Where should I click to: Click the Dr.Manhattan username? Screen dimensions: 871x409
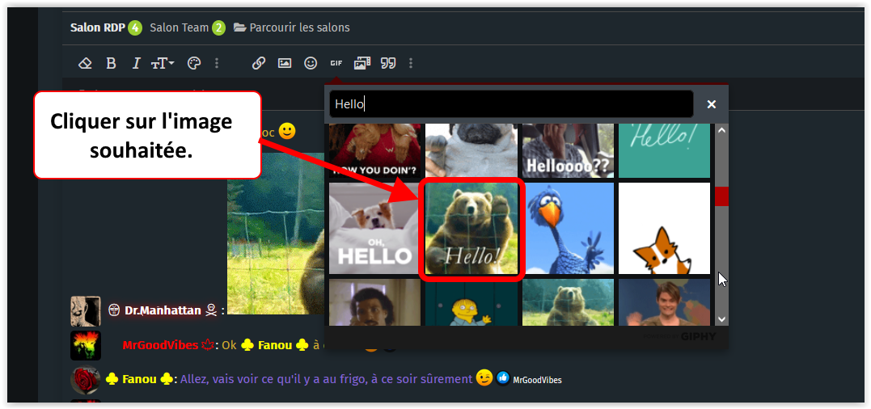click(x=163, y=310)
